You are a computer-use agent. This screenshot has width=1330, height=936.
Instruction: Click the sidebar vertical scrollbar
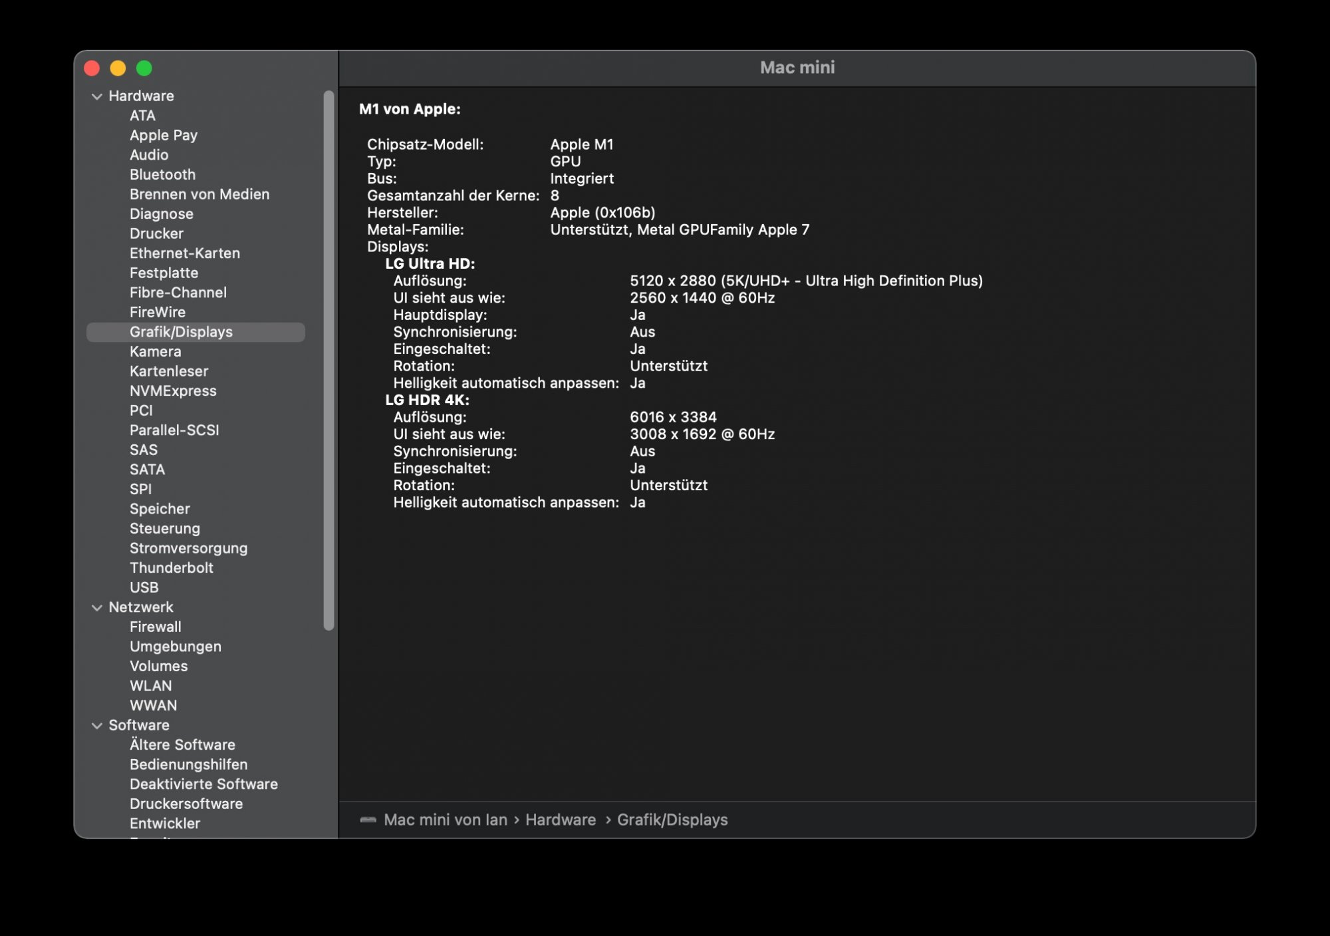click(x=329, y=359)
